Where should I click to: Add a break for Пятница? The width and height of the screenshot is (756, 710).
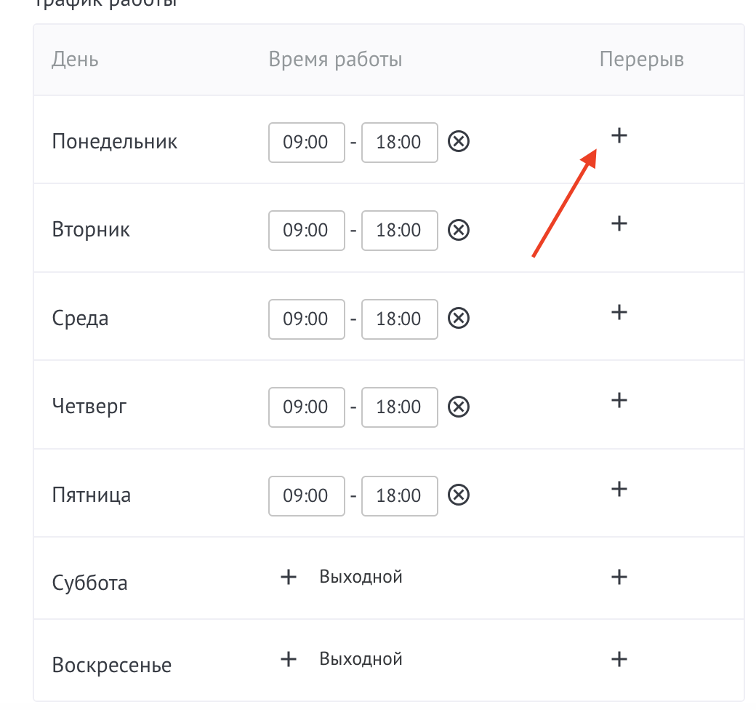click(x=619, y=488)
